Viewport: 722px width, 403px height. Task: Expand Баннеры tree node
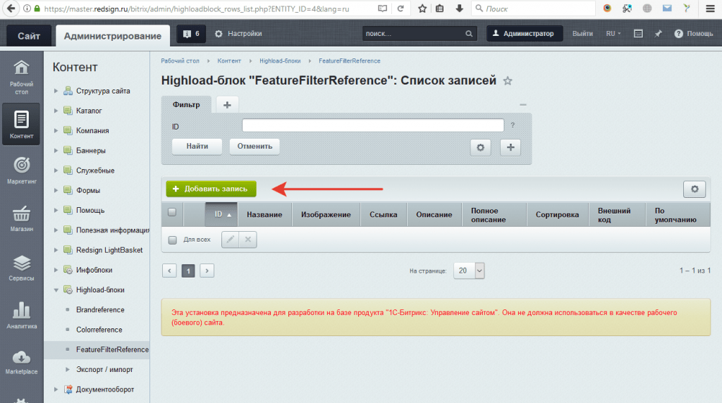coord(56,151)
